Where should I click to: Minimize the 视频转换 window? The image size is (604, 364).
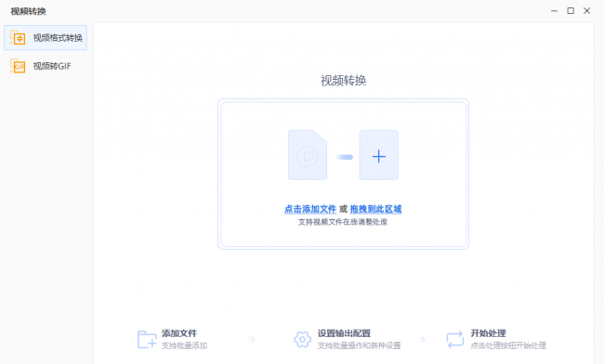pyautogui.click(x=555, y=11)
